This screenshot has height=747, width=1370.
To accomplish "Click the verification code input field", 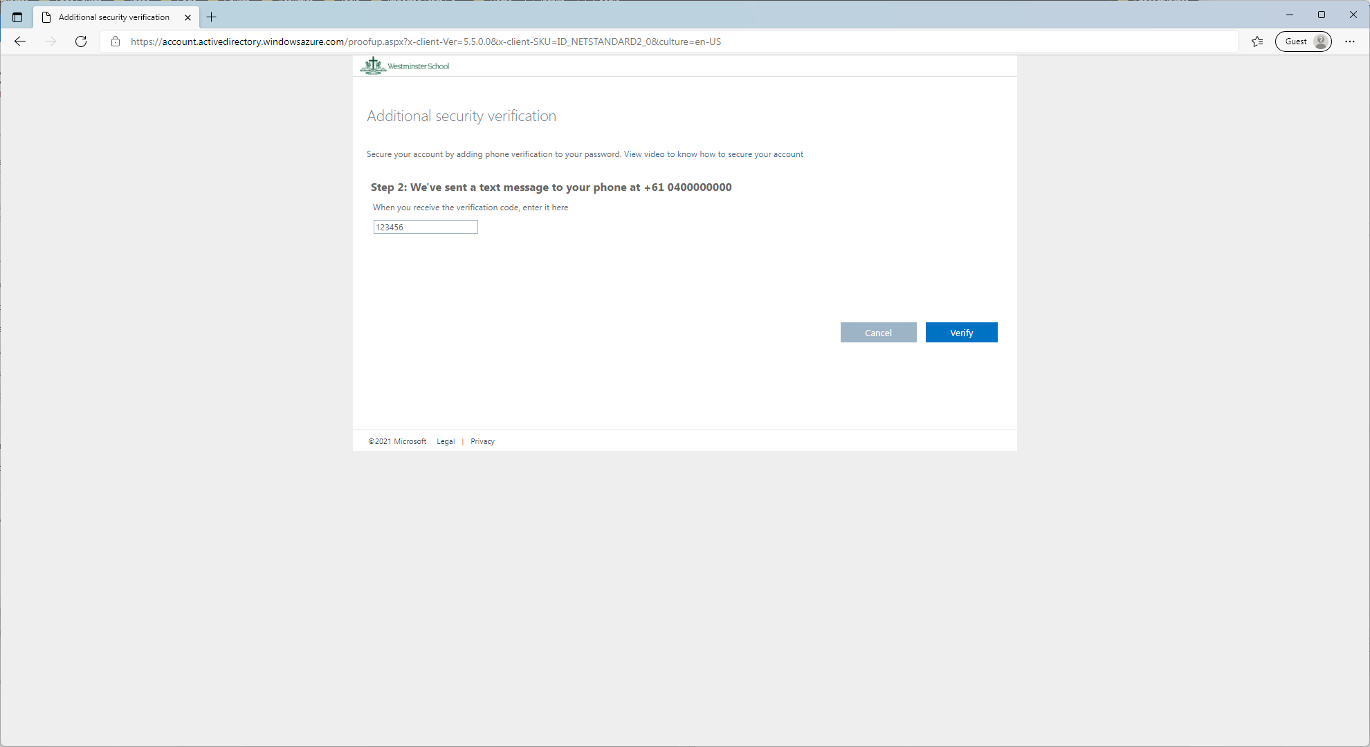I will click(x=425, y=226).
